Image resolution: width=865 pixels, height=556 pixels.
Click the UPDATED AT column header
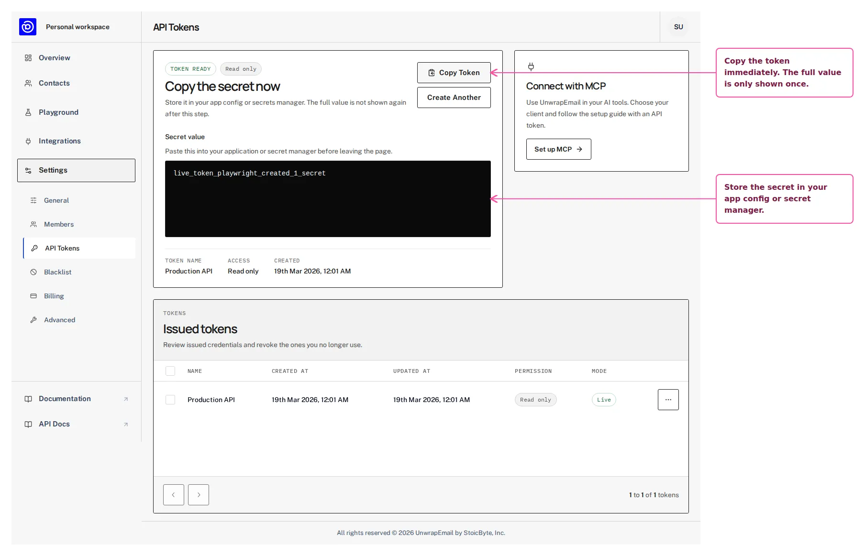tap(411, 371)
